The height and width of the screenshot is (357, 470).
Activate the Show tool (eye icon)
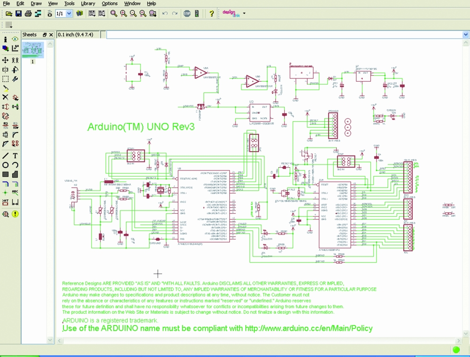(15, 39)
